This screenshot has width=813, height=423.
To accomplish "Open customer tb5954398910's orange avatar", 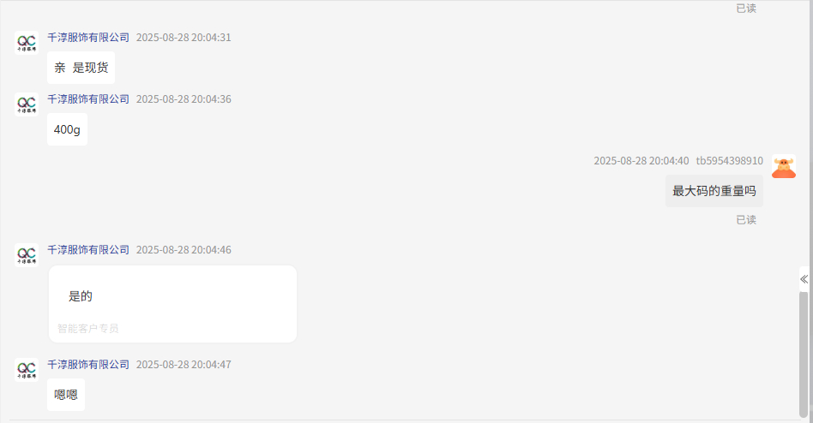I will pyautogui.click(x=784, y=167).
